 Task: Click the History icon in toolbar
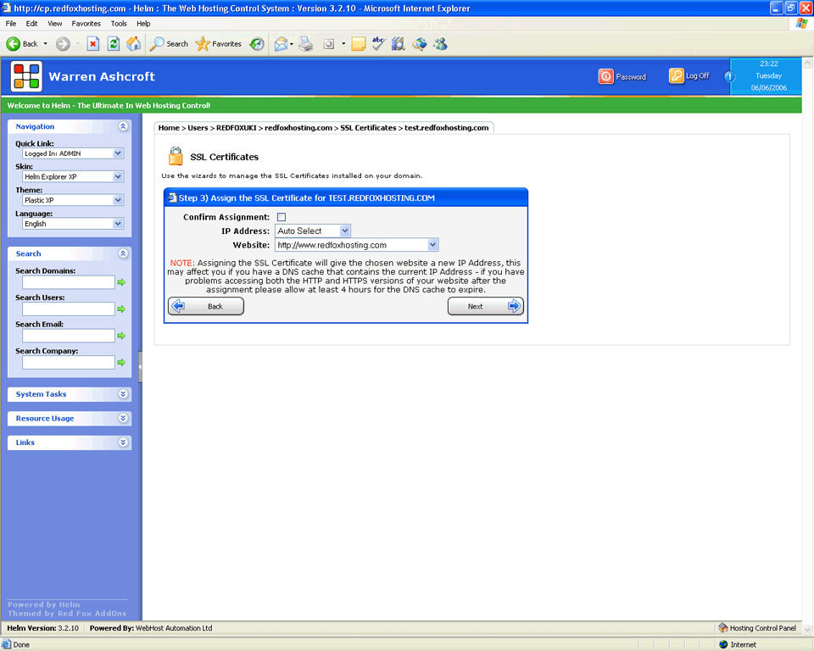click(257, 44)
